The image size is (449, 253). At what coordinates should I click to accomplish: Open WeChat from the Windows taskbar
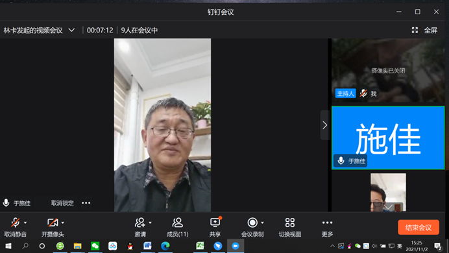[95, 246]
